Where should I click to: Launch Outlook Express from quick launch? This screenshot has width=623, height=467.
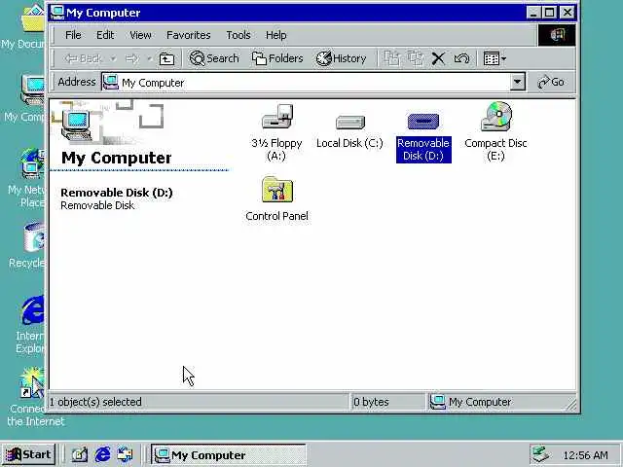[125, 454]
